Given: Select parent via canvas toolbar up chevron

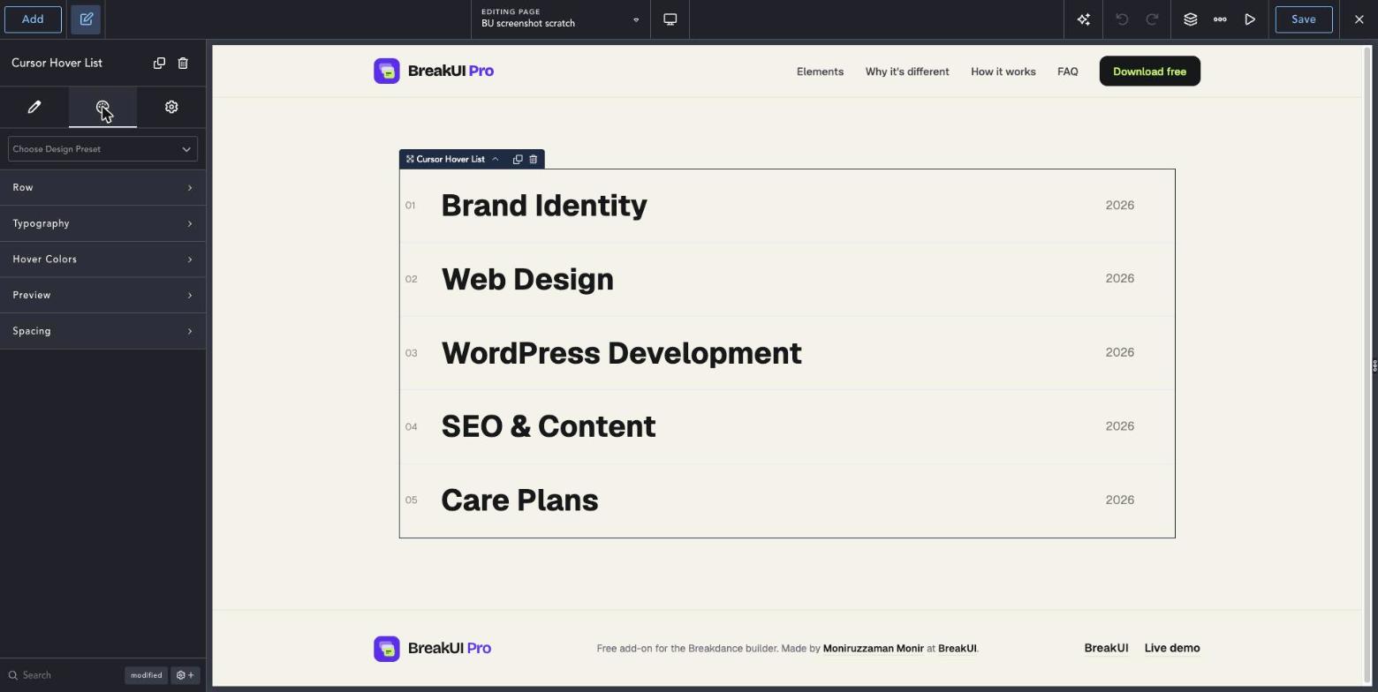Looking at the screenshot, I should 496,160.
